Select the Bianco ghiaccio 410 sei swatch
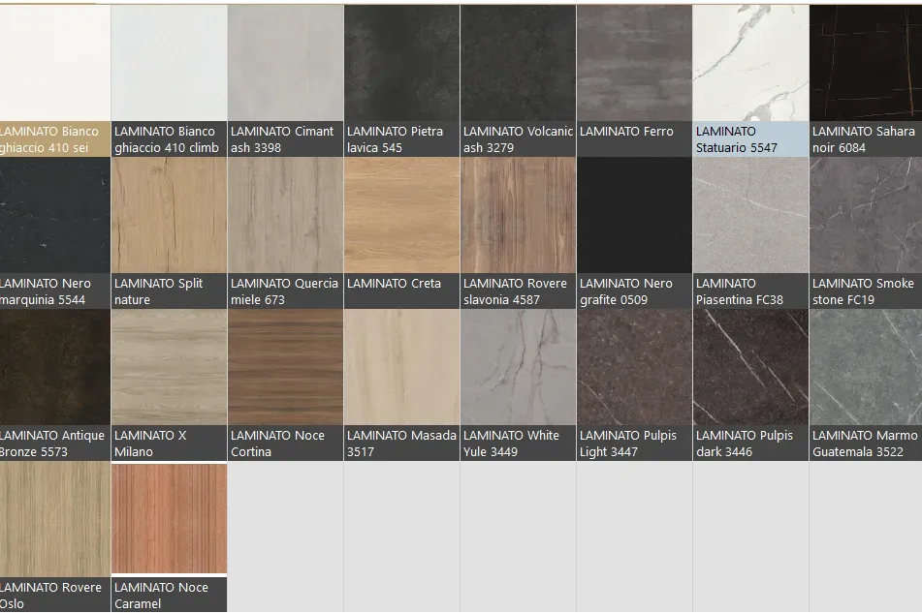Screen dimensions: 922x613 [x=54, y=63]
